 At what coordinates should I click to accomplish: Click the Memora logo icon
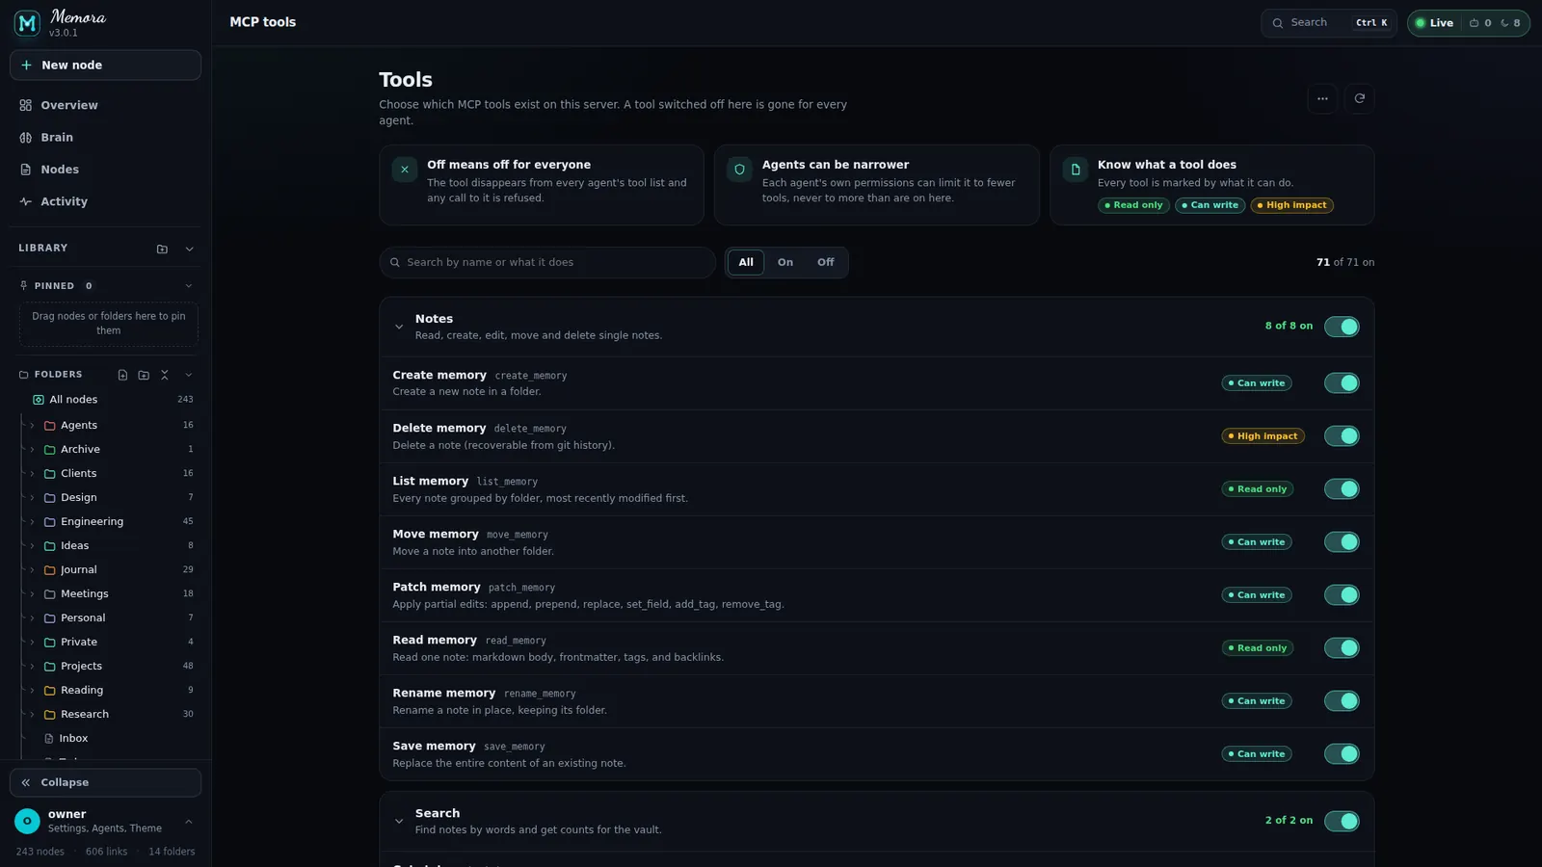pyautogui.click(x=27, y=23)
